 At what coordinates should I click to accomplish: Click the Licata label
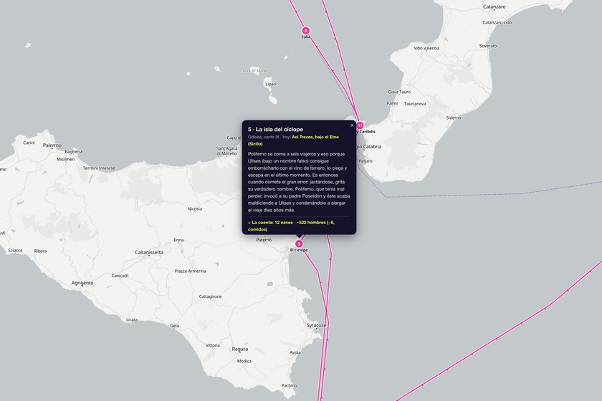pyautogui.click(x=132, y=319)
